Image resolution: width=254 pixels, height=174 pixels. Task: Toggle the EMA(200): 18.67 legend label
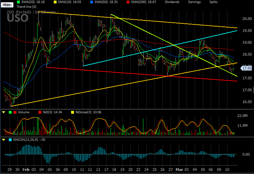click(x=144, y=2)
